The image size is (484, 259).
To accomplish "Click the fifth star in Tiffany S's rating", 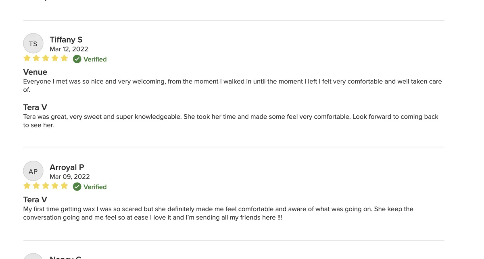I will (64, 58).
